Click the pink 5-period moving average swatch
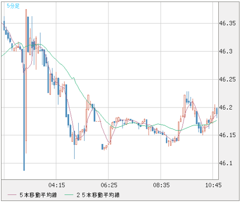 tap(12, 195)
